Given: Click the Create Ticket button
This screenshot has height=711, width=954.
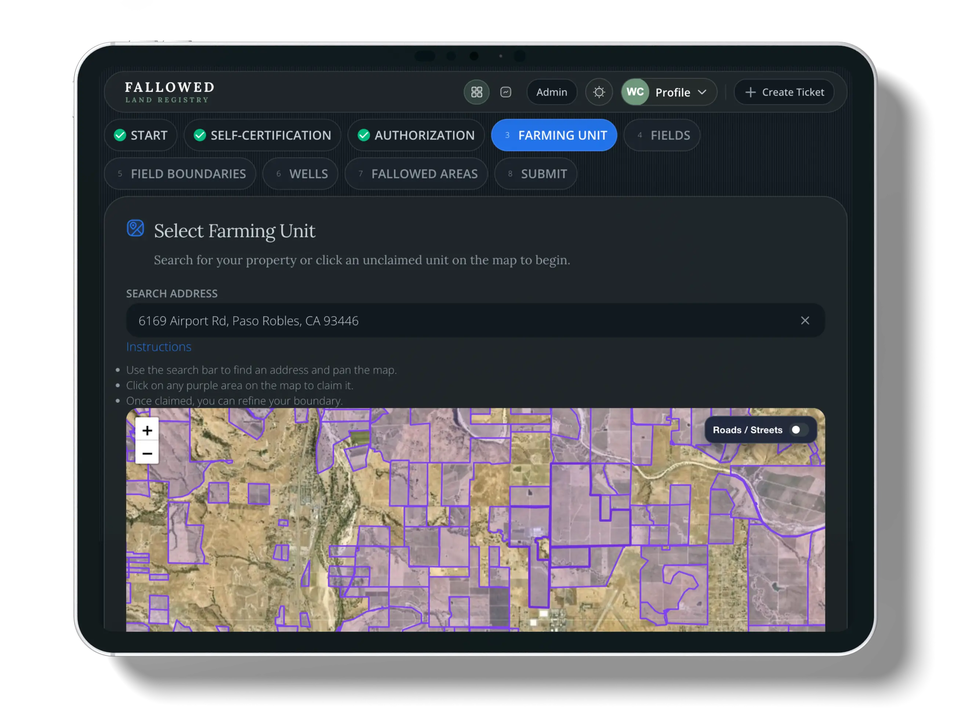Looking at the screenshot, I should [784, 92].
